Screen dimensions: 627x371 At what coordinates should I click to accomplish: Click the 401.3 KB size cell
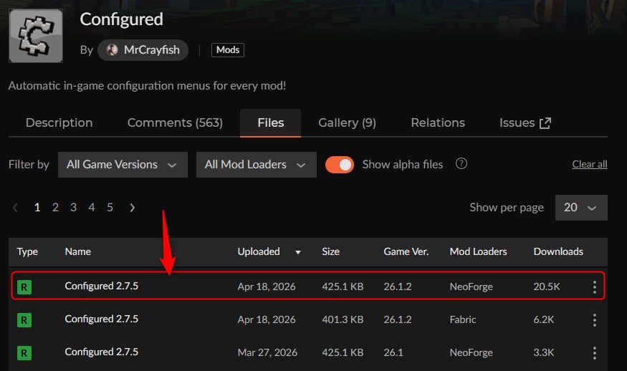[x=343, y=320]
